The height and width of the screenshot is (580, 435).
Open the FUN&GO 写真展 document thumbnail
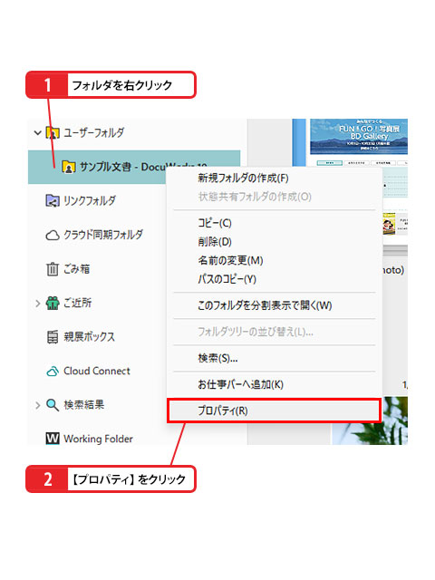[x=359, y=137]
